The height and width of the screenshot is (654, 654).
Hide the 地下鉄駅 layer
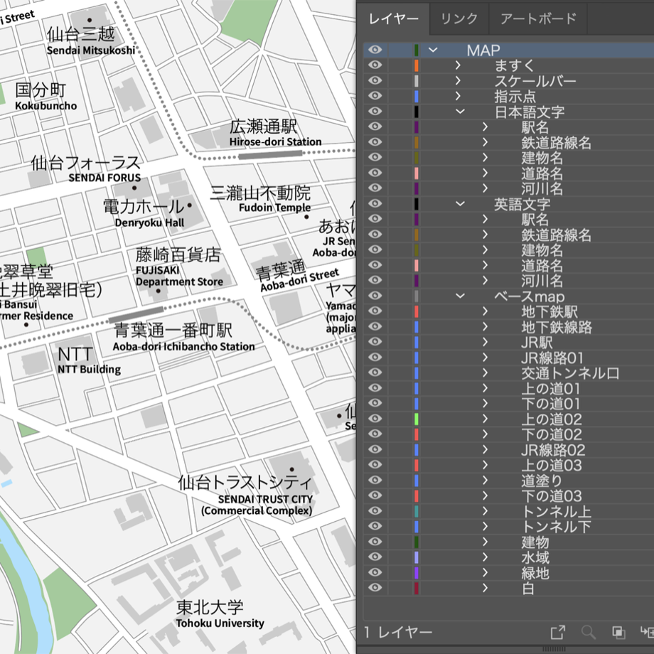coord(375,311)
